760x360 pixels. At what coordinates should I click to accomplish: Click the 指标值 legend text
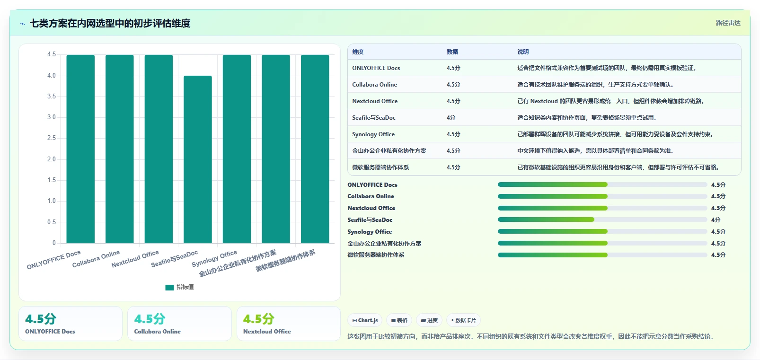click(x=185, y=287)
